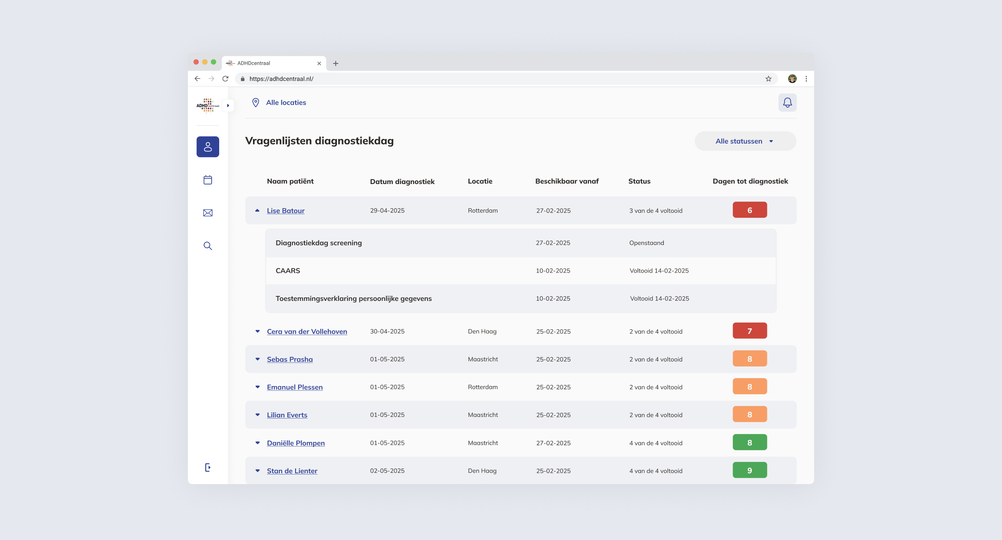1002x540 pixels.
Task: Collapse the Lise Batour row
Action: 257,211
